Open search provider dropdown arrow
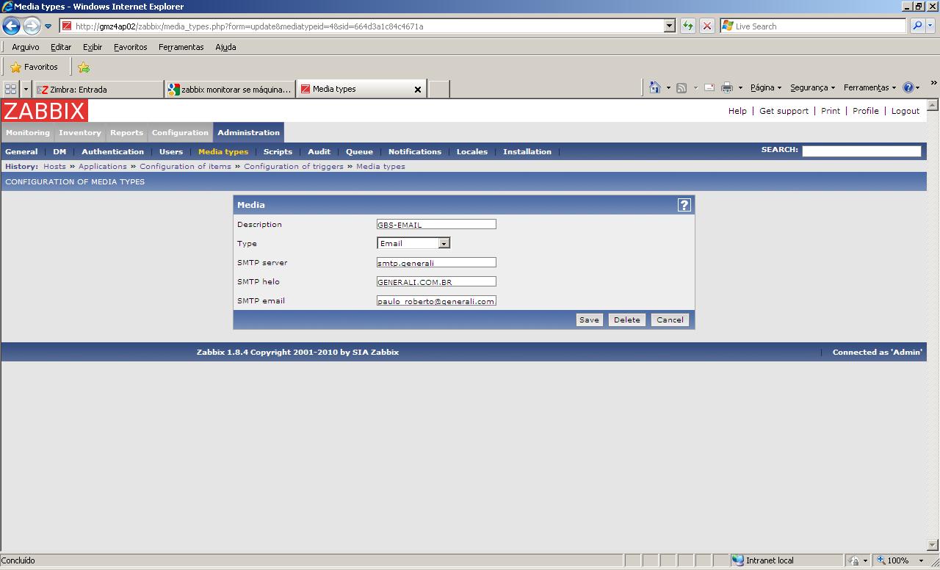The image size is (940, 570). [x=930, y=26]
